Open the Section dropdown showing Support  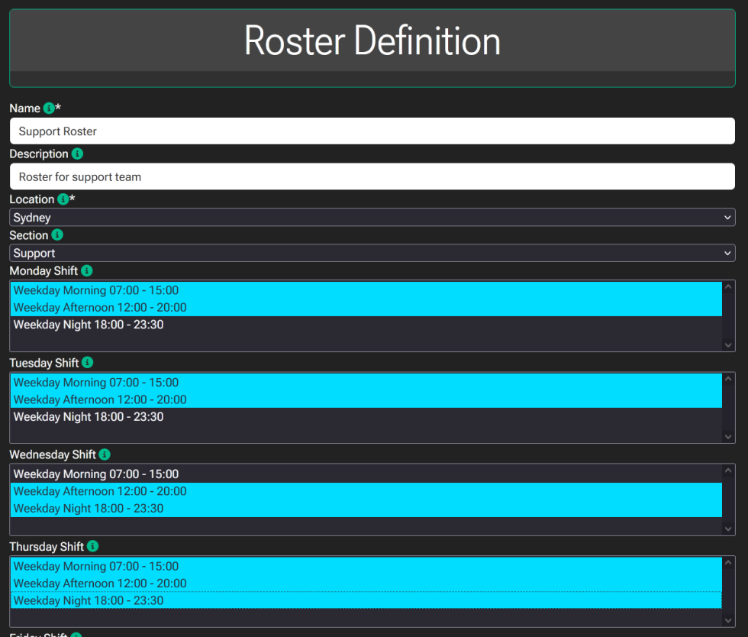click(x=372, y=253)
